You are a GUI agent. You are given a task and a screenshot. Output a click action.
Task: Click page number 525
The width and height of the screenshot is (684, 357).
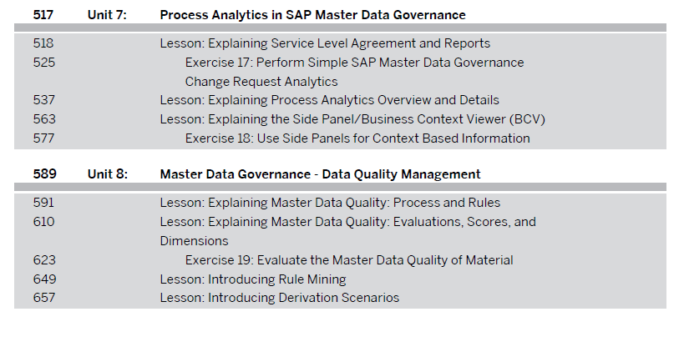[x=44, y=63]
